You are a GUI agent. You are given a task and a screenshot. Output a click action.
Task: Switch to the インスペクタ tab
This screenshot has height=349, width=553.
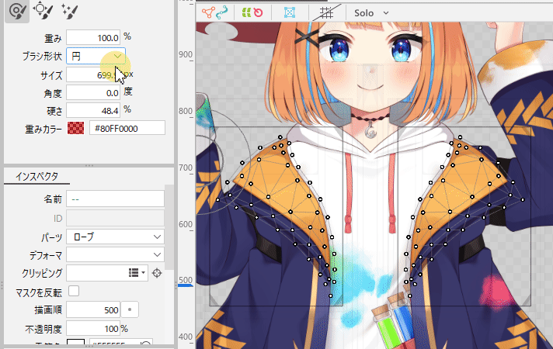pos(37,176)
